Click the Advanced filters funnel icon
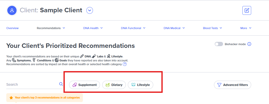 (219, 85)
